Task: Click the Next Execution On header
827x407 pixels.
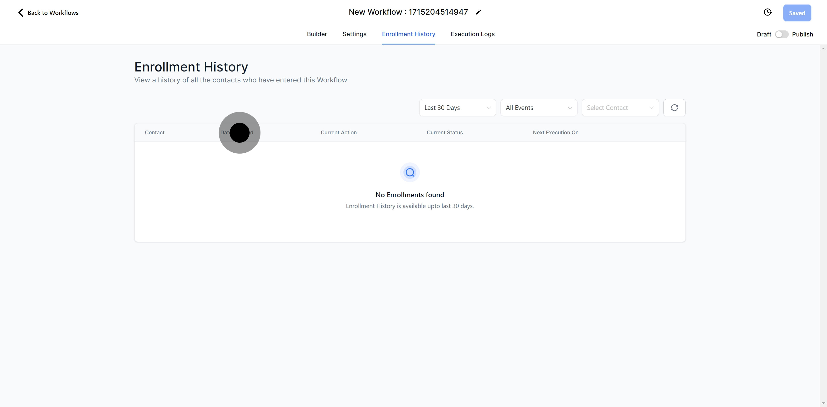Action: click(x=555, y=133)
